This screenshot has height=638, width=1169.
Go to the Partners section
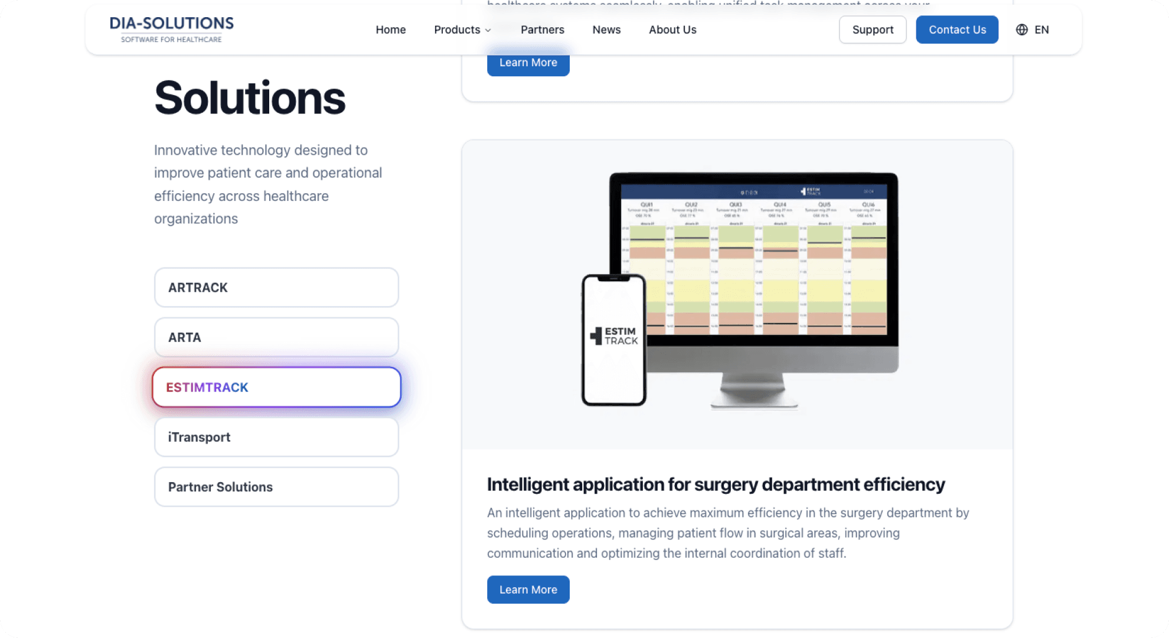[542, 30]
